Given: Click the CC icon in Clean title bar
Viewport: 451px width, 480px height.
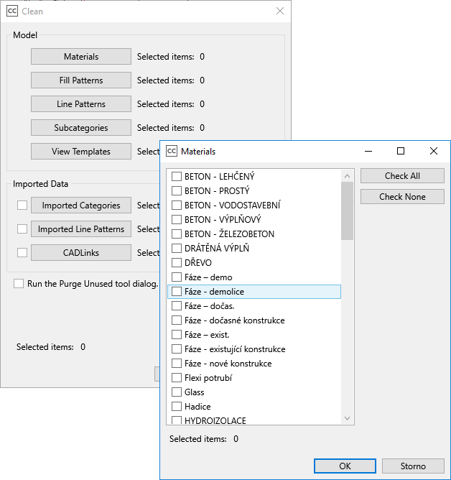Looking at the screenshot, I should point(12,11).
